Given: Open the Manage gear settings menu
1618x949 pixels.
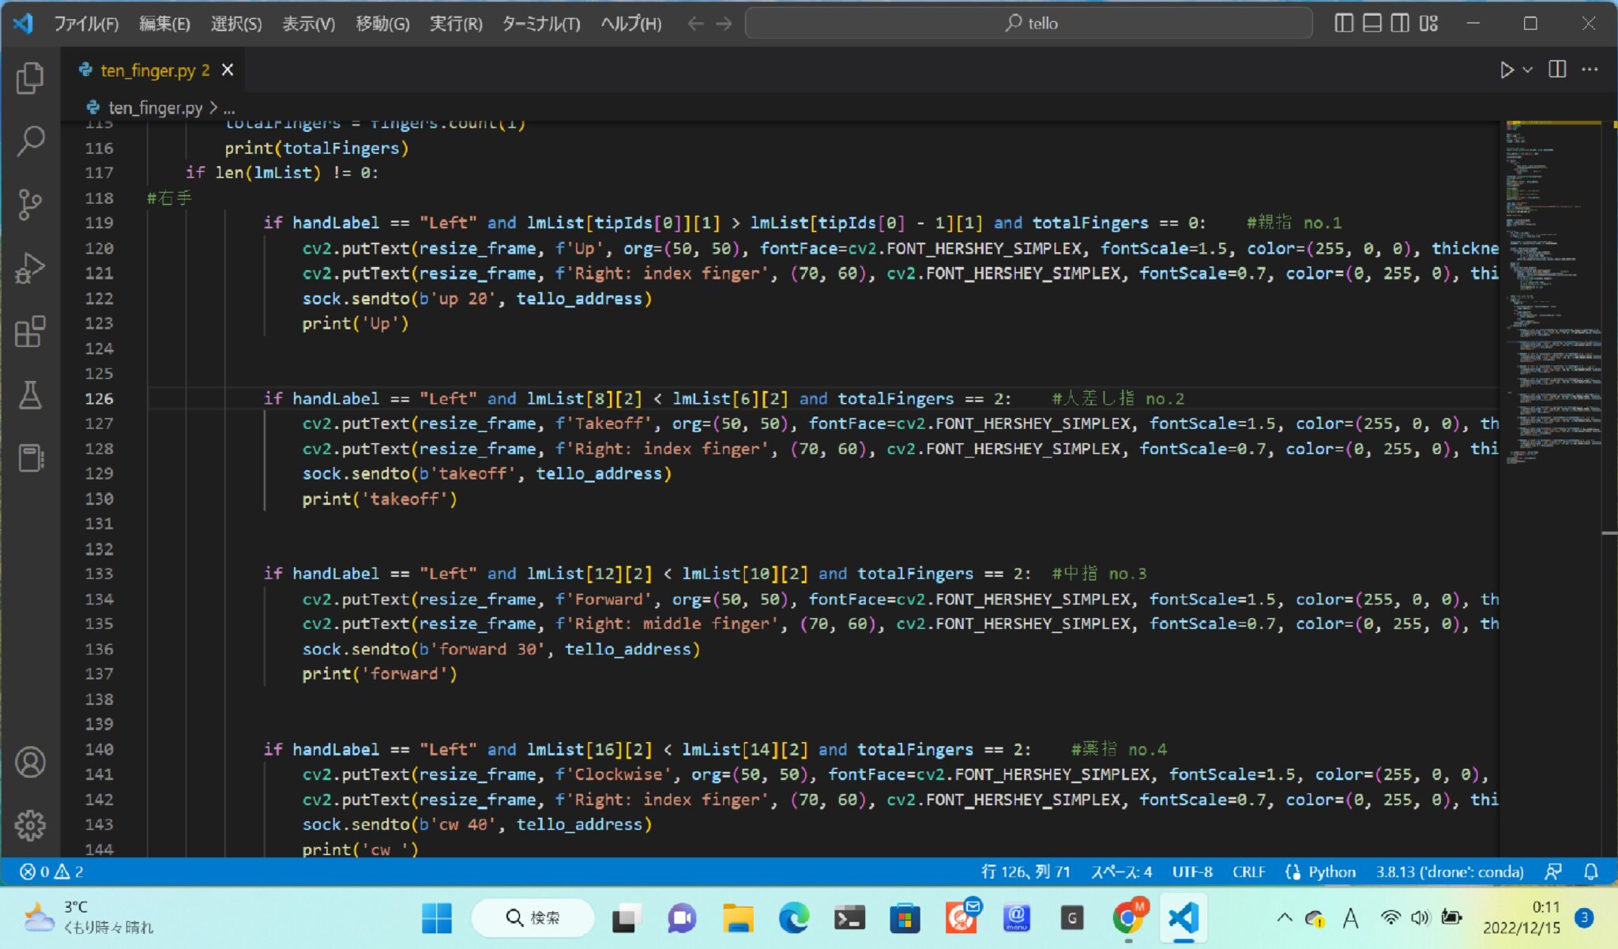Looking at the screenshot, I should [x=30, y=825].
